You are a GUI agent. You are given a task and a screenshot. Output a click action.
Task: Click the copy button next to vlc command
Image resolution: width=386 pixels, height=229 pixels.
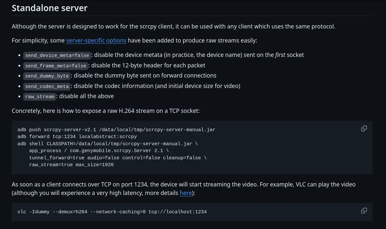click(x=364, y=211)
